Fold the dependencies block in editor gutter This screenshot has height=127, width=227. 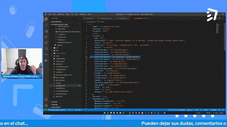pyautogui.click(x=89, y=99)
